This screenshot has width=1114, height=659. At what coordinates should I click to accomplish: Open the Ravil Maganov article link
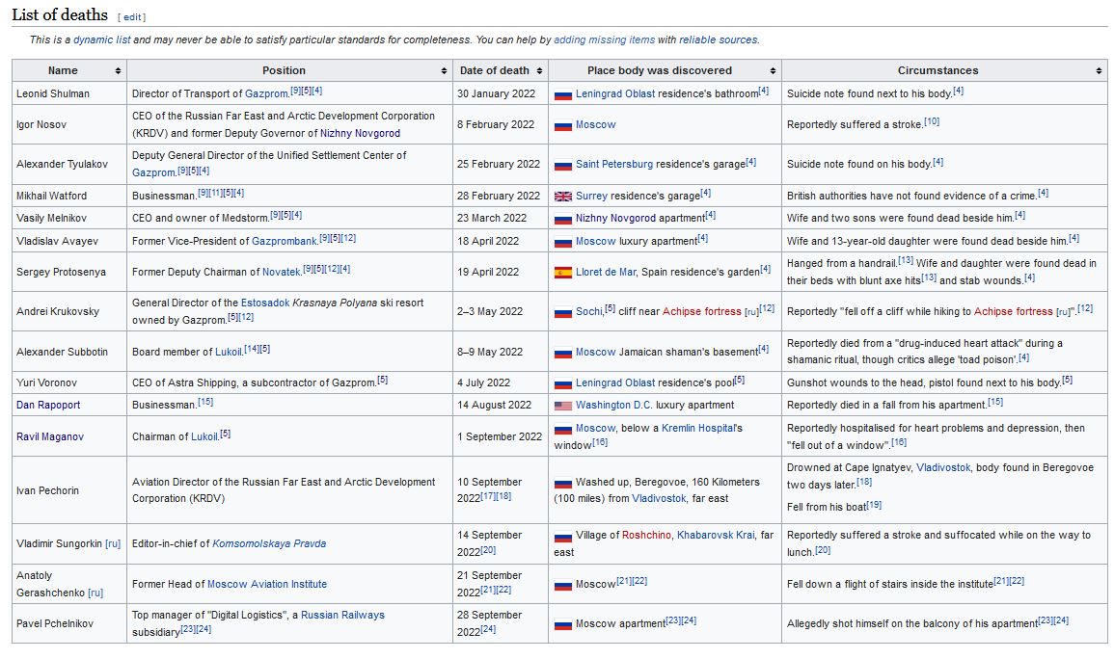[x=50, y=437]
